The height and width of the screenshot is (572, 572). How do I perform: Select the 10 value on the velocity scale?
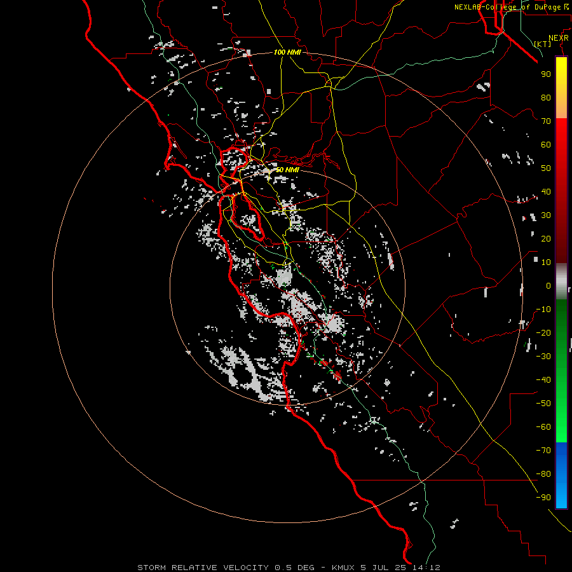click(x=546, y=262)
